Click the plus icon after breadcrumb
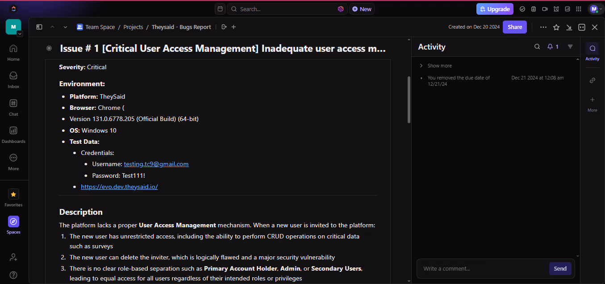Image resolution: width=605 pixels, height=284 pixels. coord(234,27)
